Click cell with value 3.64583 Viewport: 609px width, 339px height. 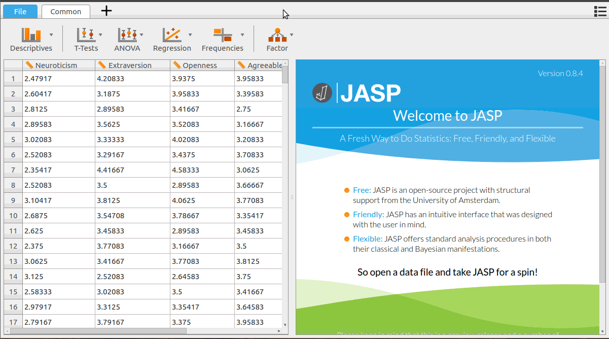pos(258,307)
